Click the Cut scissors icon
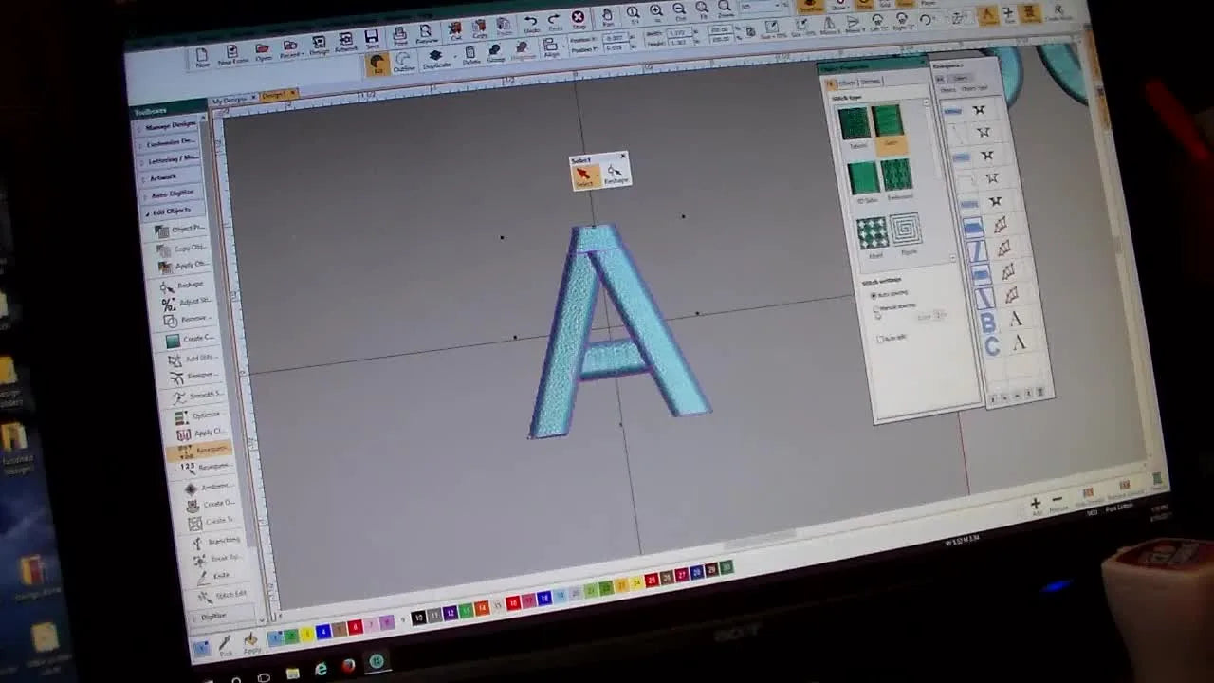 [456, 31]
